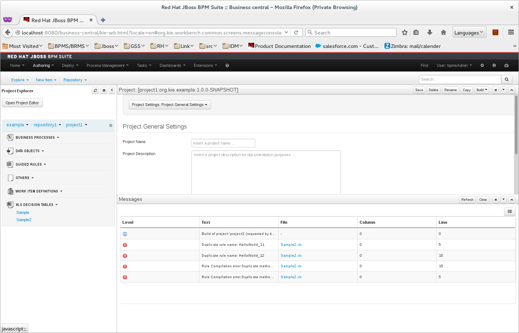Open the Sample2 decision table link
This screenshot has height=333, width=519.
point(24,220)
